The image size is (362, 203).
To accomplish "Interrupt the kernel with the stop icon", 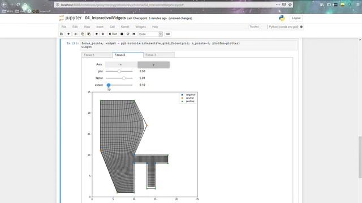I will click(122, 34).
